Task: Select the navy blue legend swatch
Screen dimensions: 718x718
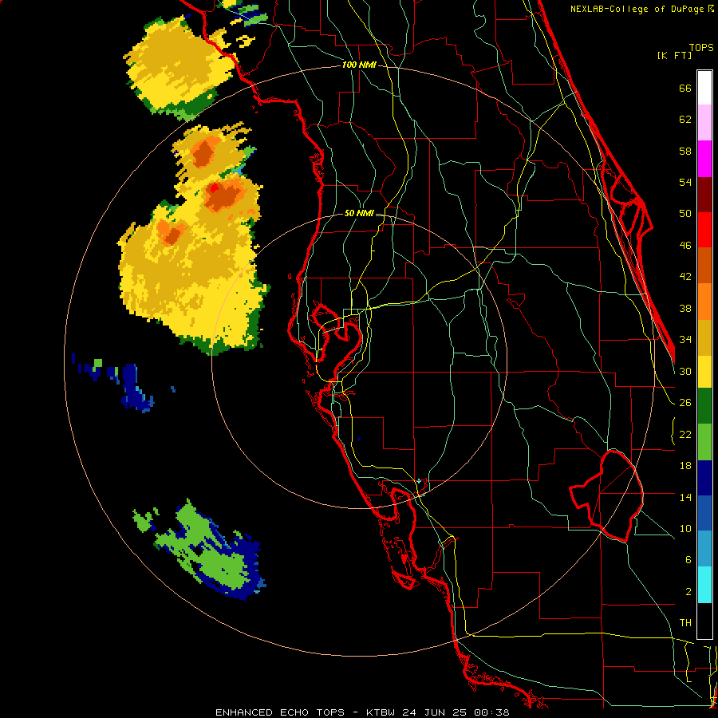Action: (x=704, y=478)
